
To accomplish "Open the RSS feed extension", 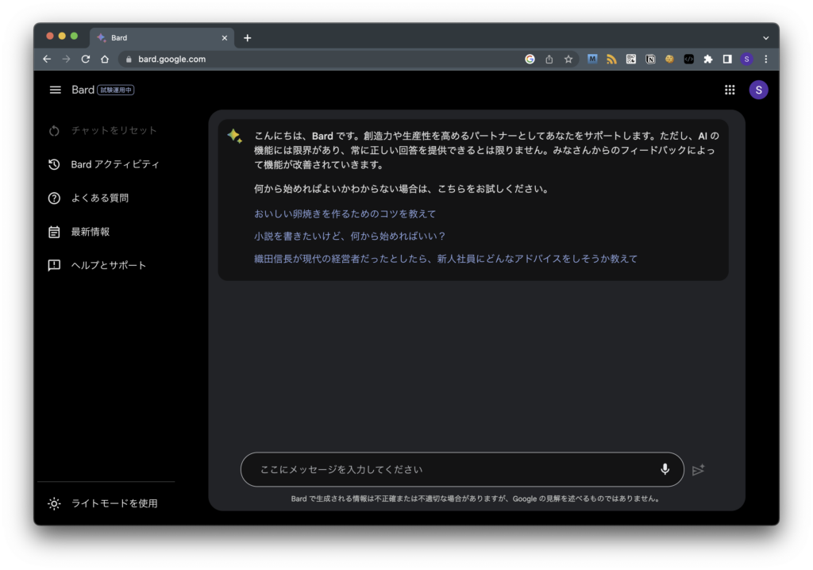I will point(611,59).
